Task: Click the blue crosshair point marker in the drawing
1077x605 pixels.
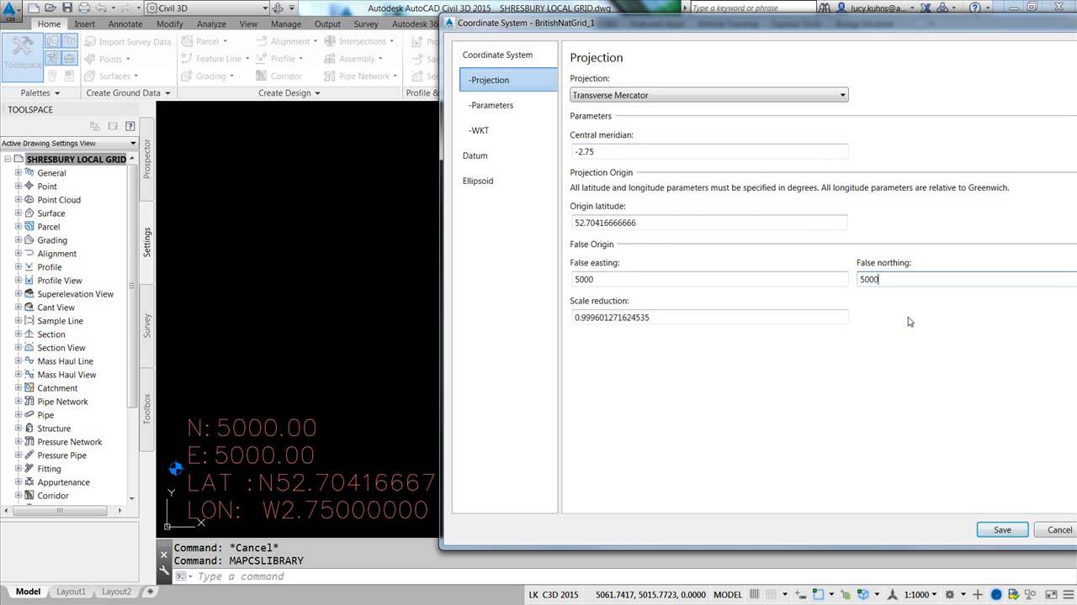Action: (x=176, y=469)
